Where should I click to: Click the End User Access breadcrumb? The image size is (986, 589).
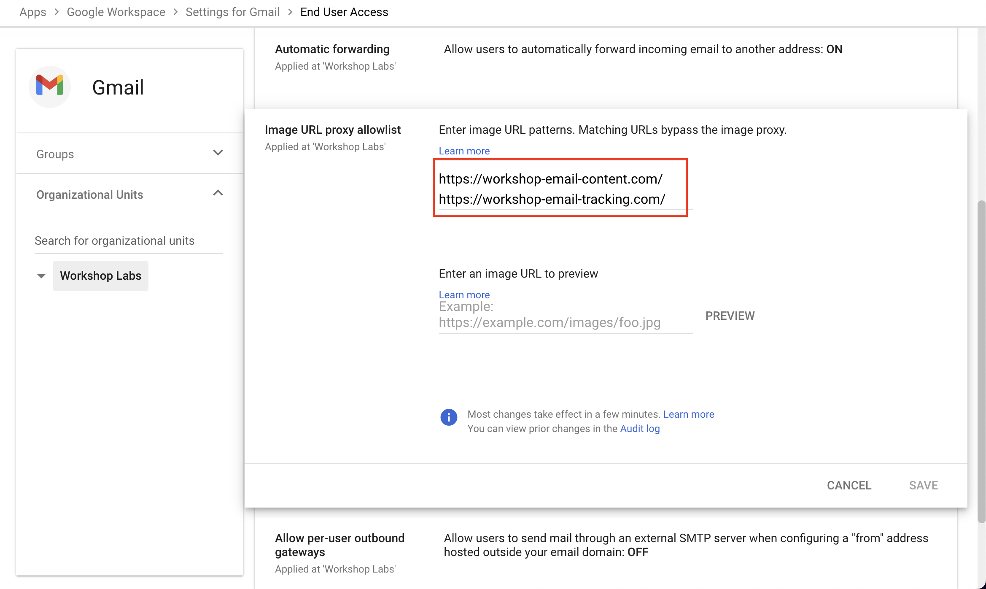[x=344, y=12]
